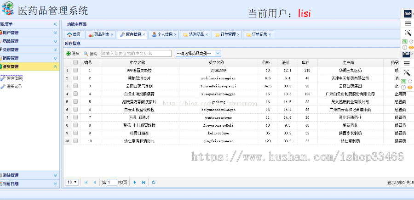Jump to the last page arrow

point(144,182)
